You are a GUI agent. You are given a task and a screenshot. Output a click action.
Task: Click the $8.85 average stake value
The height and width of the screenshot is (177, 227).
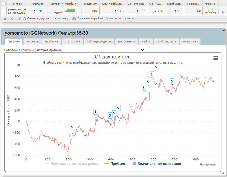tap(141, 11)
